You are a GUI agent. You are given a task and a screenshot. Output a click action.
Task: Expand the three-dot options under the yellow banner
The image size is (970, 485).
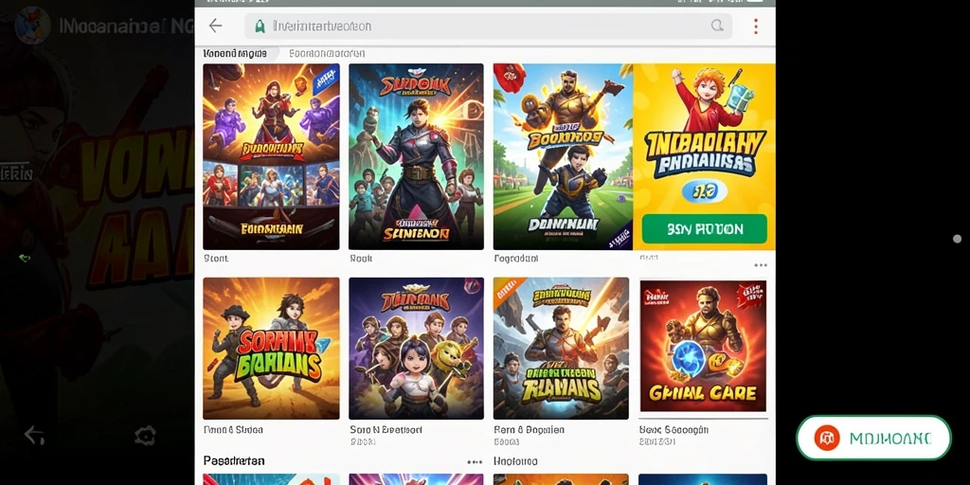[761, 265]
